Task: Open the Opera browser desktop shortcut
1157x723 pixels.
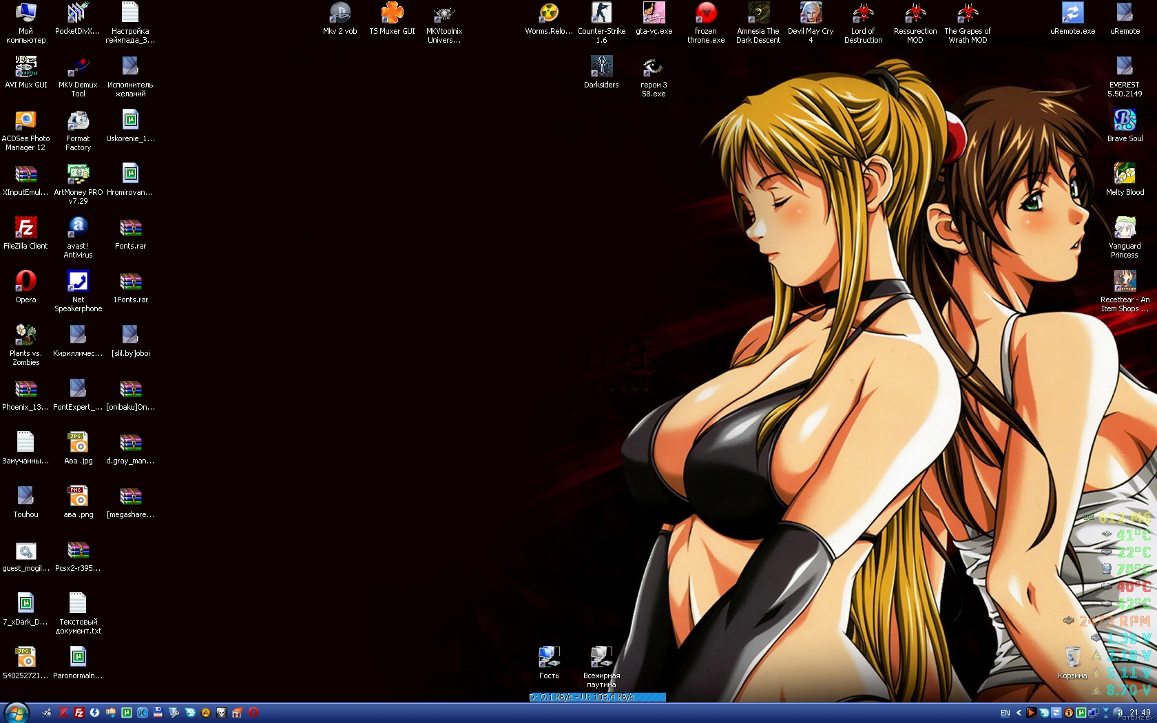Action: (x=25, y=286)
